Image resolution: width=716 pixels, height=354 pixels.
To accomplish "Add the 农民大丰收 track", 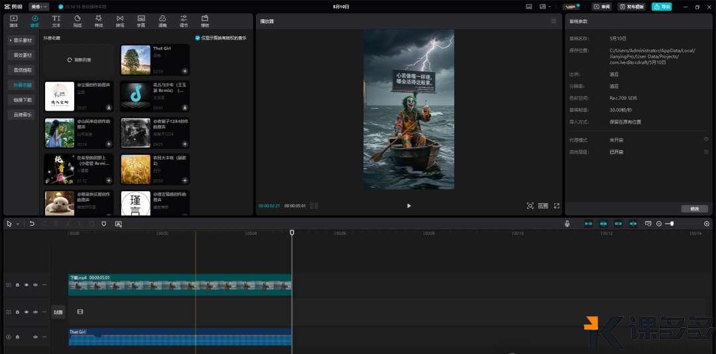I will tap(185, 181).
